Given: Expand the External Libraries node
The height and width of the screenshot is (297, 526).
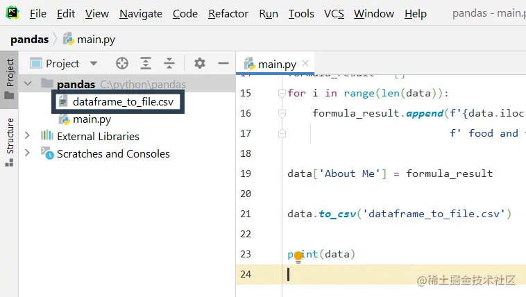Looking at the screenshot, I should coord(28,135).
